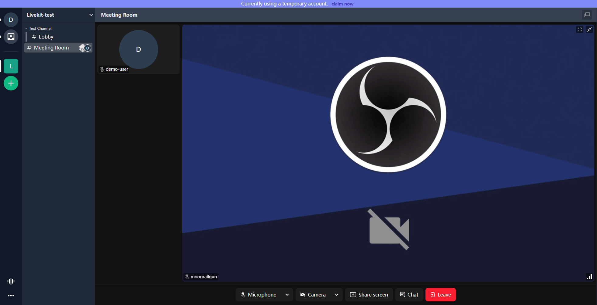The image size is (597, 305).
Task: Minimize focused video with collapse arrows icon
Action: [589, 29]
